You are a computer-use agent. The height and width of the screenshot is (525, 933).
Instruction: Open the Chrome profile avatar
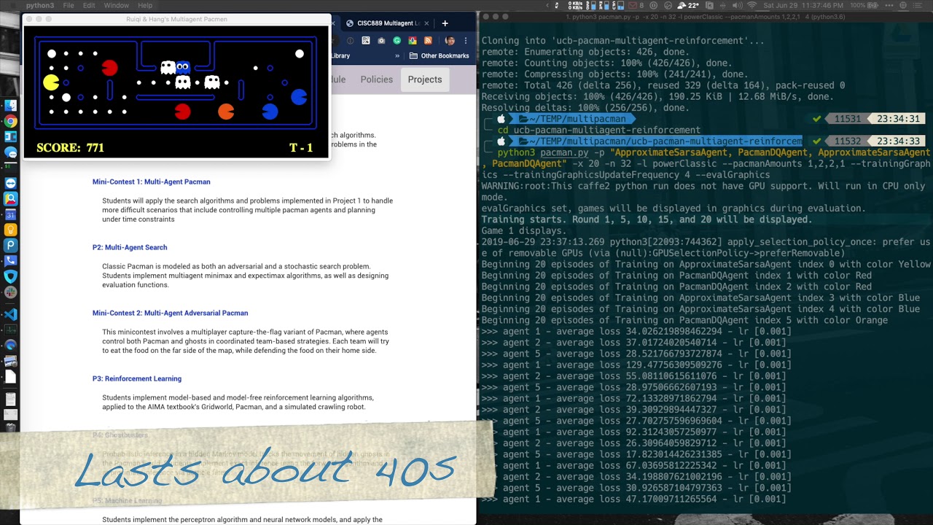pyautogui.click(x=449, y=41)
